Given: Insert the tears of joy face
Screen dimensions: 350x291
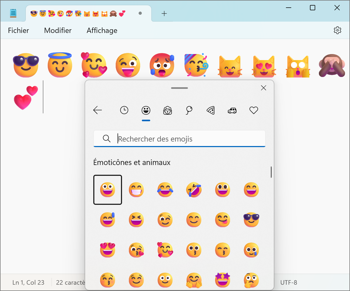Looking at the screenshot, I should pyautogui.click(x=165, y=190).
